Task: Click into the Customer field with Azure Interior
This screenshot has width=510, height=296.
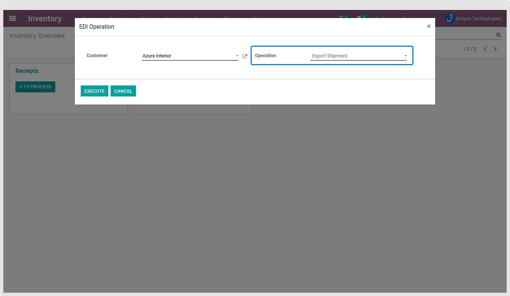Action: [188, 56]
